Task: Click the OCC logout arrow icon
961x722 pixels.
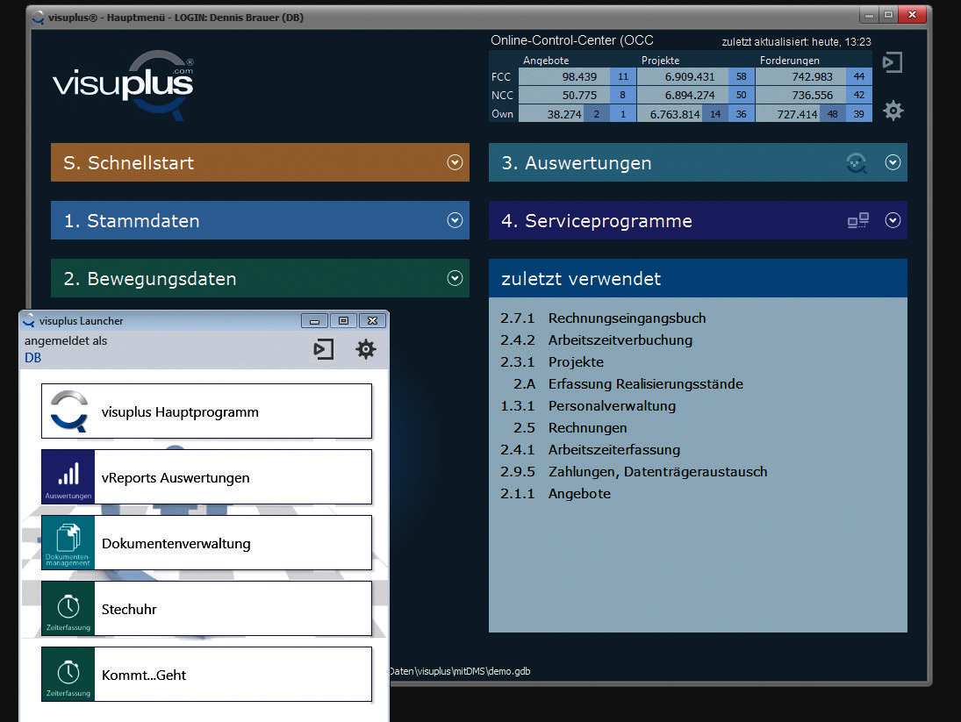Action: 893,62
